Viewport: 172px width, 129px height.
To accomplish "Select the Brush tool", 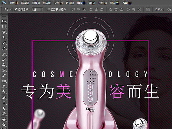I will tap(4, 59).
